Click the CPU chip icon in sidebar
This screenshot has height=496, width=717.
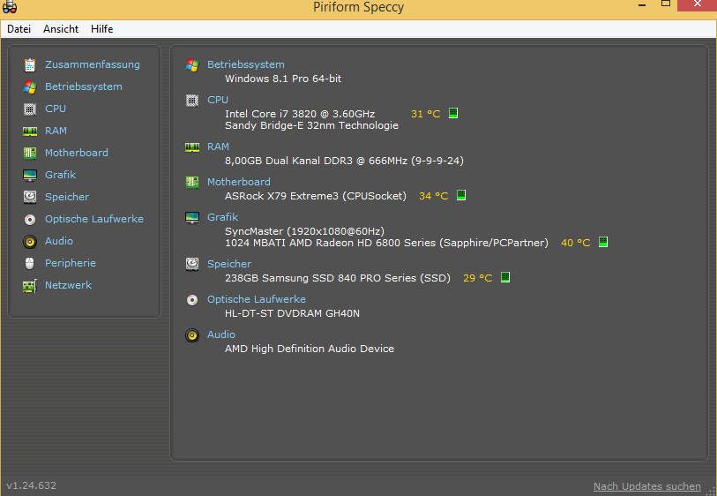pos(30,109)
